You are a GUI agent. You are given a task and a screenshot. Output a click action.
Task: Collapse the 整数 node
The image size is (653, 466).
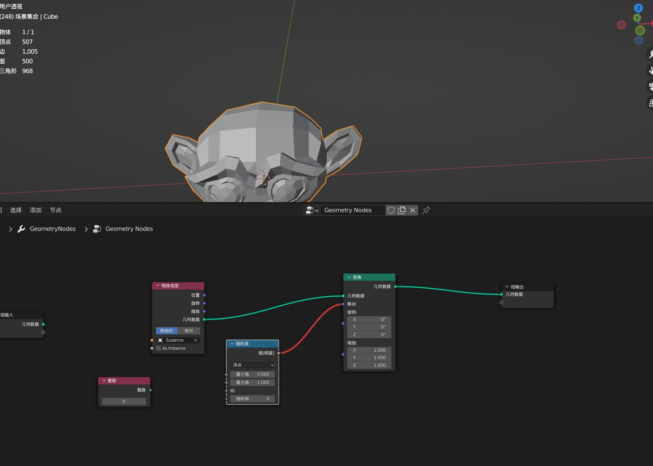[104, 380]
